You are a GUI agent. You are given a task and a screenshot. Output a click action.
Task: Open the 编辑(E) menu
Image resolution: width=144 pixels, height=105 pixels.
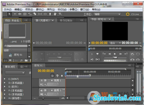coord(18,9)
